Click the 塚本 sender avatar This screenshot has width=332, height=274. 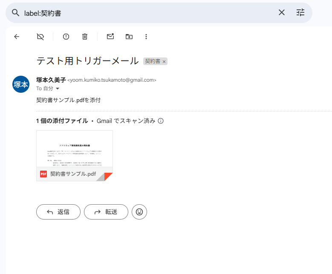click(x=21, y=84)
